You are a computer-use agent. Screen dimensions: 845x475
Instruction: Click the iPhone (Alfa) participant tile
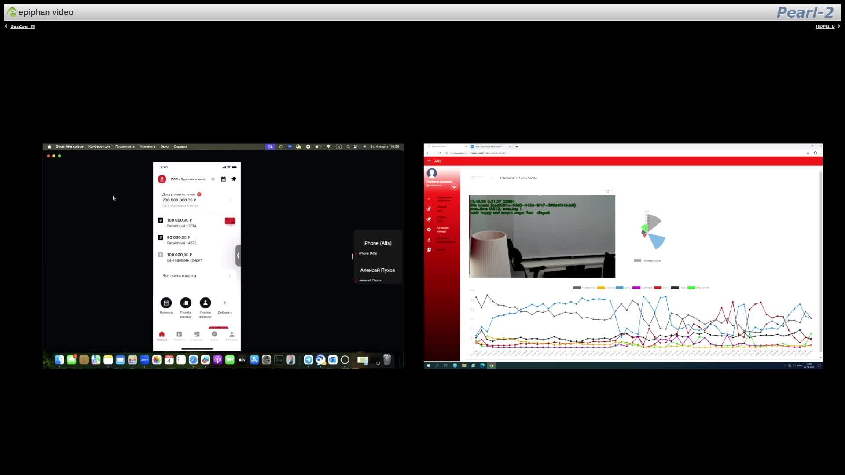point(377,243)
